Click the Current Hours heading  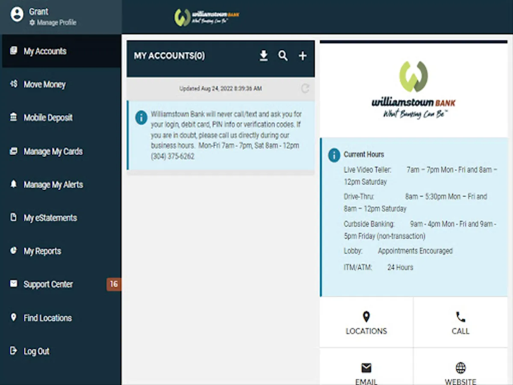point(364,154)
